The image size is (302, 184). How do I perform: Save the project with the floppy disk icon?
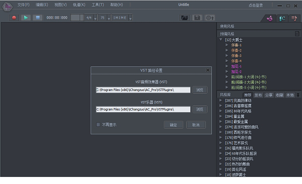[x=197, y=18]
